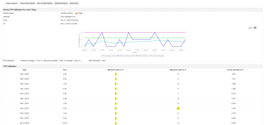The image size is (265, 125).
Task: Click the Hourly Average in % column header
Action: pyautogui.click(x=235, y=70)
